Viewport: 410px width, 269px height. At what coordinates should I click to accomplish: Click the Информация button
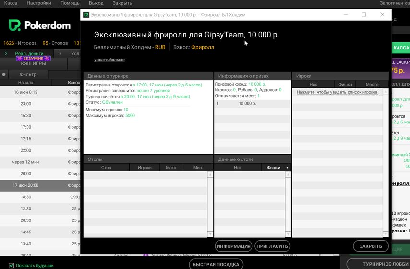click(233, 246)
